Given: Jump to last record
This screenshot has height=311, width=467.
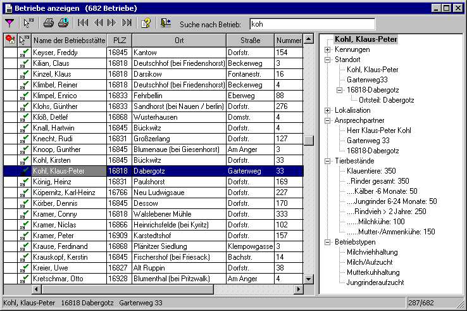Looking at the screenshot, I should (127, 23).
